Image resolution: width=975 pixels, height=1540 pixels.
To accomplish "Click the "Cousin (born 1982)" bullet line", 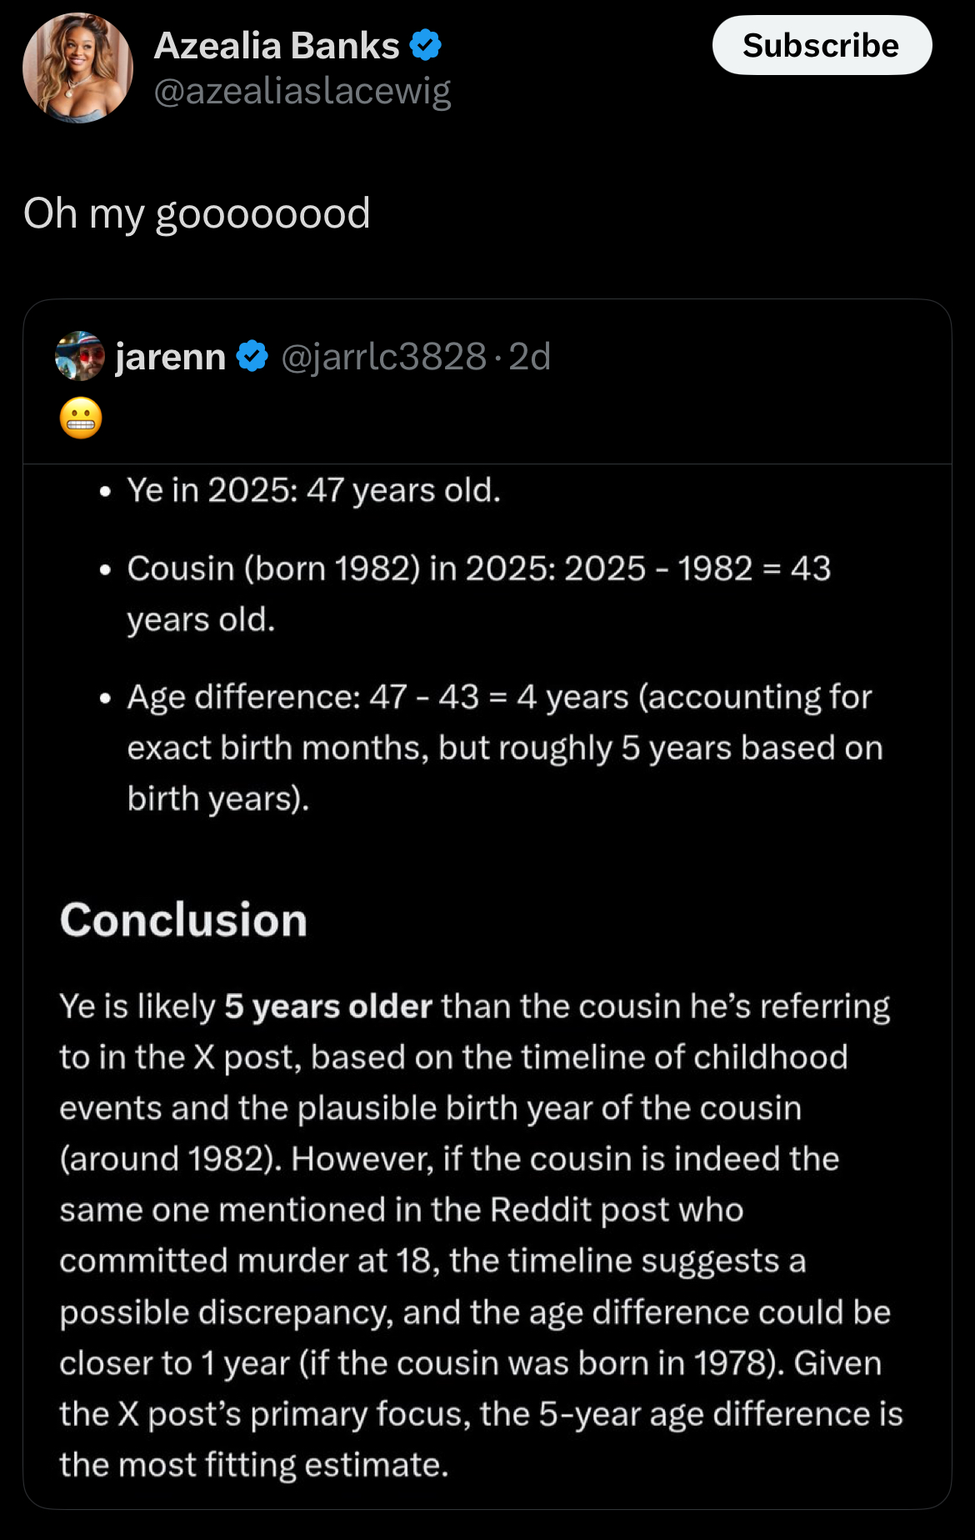I will (x=479, y=594).
